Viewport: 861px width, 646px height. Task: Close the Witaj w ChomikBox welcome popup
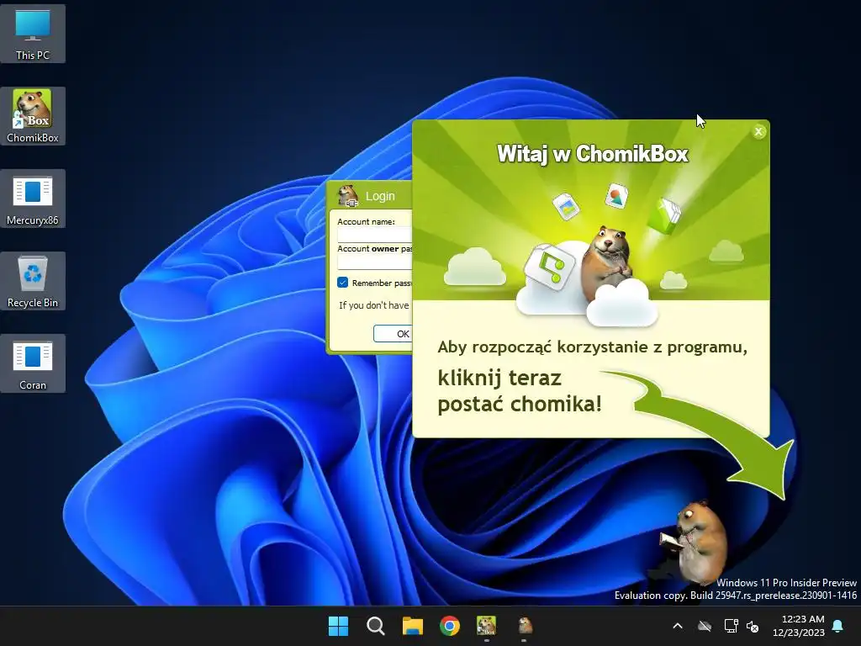758,132
